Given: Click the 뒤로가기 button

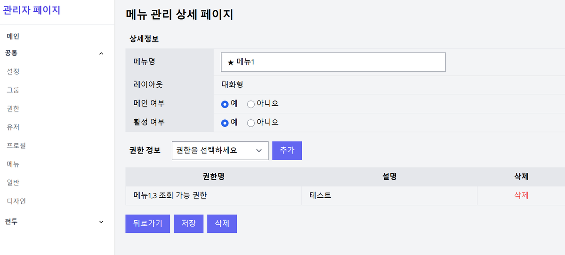Looking at the screenshot, I should [148, 224].
